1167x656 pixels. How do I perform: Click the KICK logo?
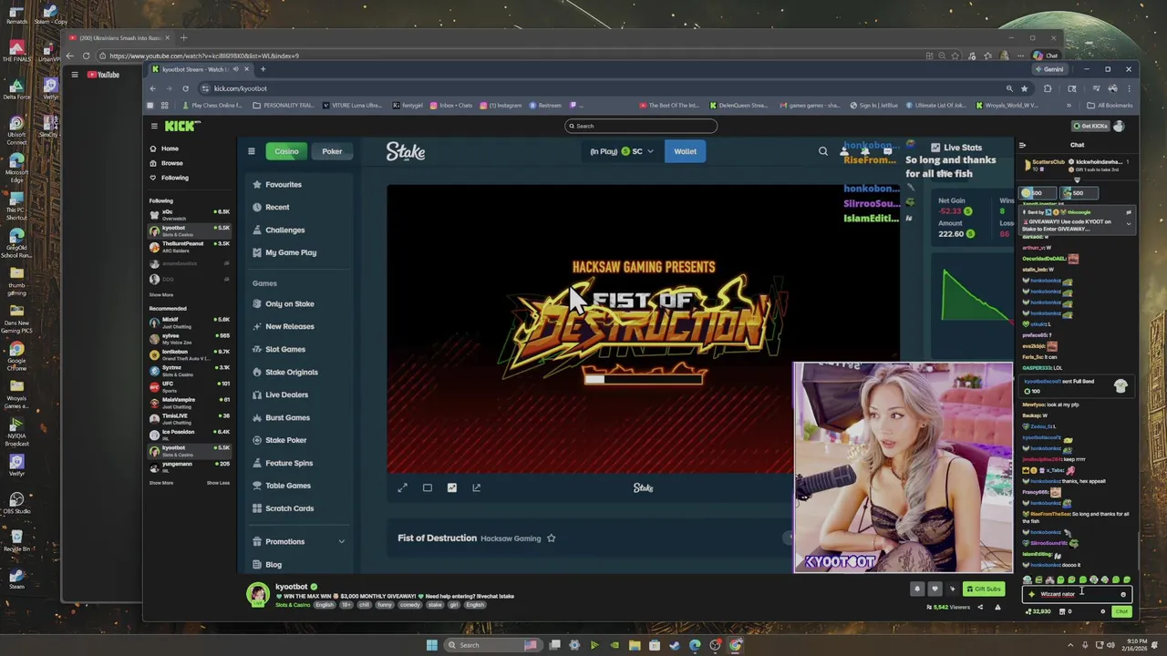click(x=182, y=126)
